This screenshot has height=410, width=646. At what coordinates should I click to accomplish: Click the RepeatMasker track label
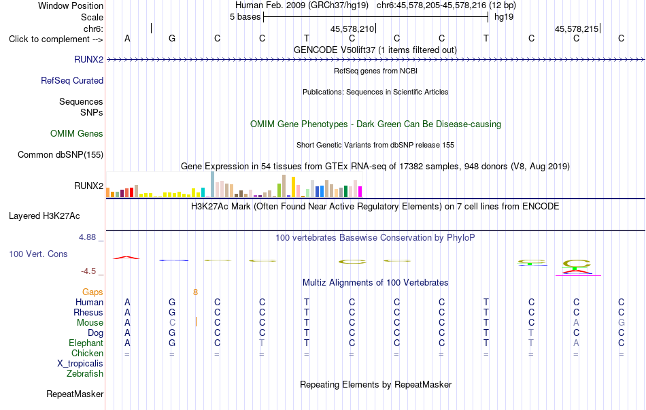click(x=75, y=394)
